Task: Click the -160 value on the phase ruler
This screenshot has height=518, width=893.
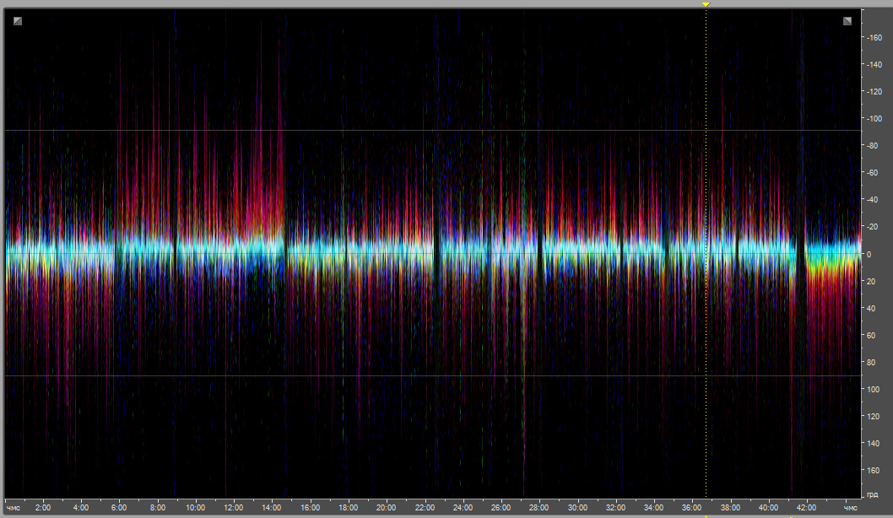Action: (874, 38)
